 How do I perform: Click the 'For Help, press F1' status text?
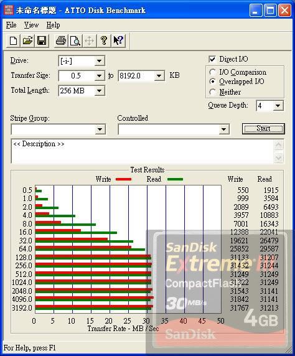click(29, 348)
